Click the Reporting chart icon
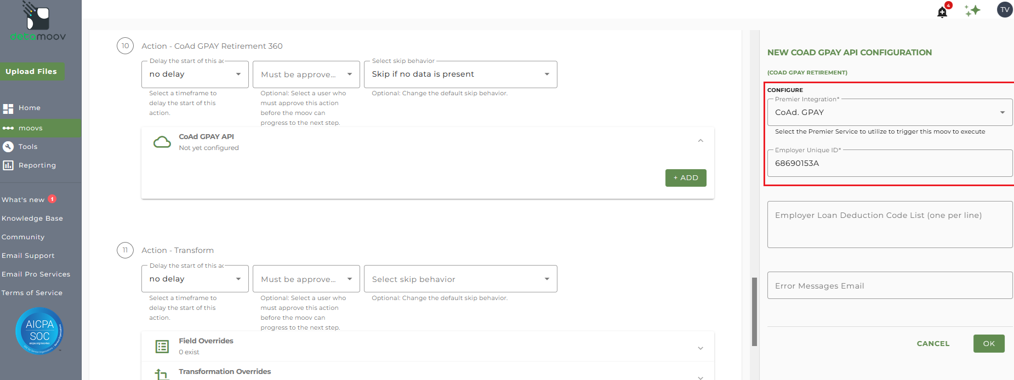1014x380 pixels. 8,165
